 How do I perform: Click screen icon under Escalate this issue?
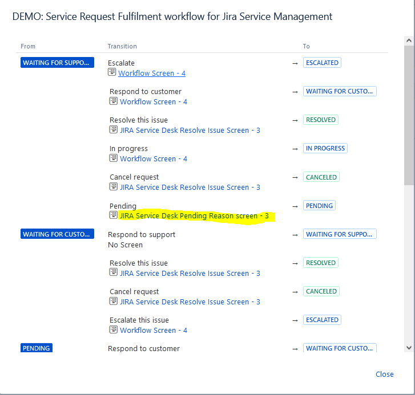point(114,329)
